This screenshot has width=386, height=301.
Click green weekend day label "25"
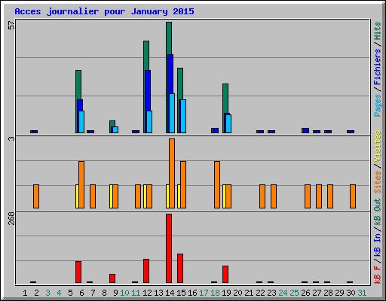294,293
